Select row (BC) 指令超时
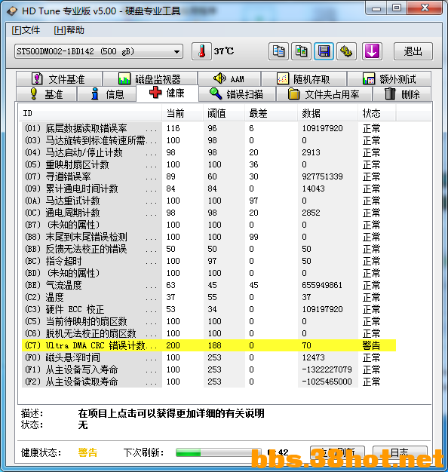 click(x=209, y=261)
